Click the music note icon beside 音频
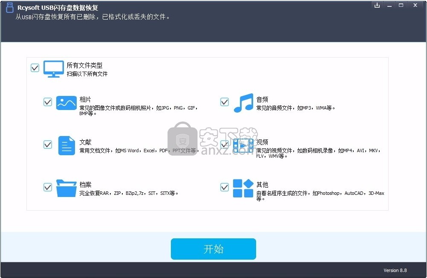 pos(243,103)
